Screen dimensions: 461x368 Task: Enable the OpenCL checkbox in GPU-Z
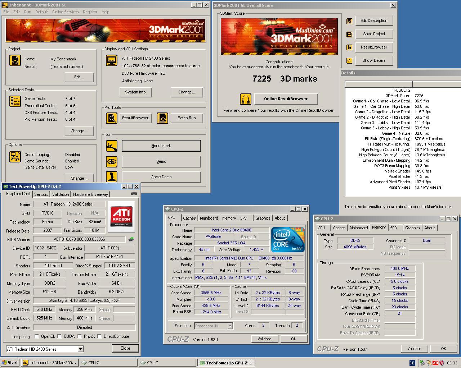pyautogui.click(x=37, y=336)
